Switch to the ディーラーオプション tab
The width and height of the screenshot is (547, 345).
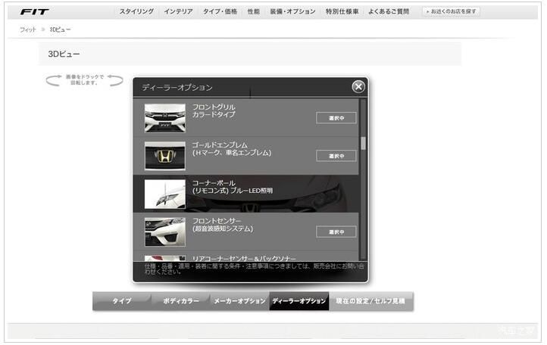[299, 301]
